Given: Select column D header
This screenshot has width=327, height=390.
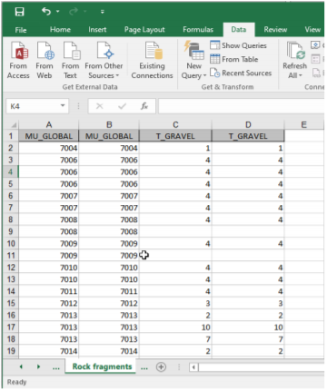Looking at the screenshot, I should coord(248,124).
